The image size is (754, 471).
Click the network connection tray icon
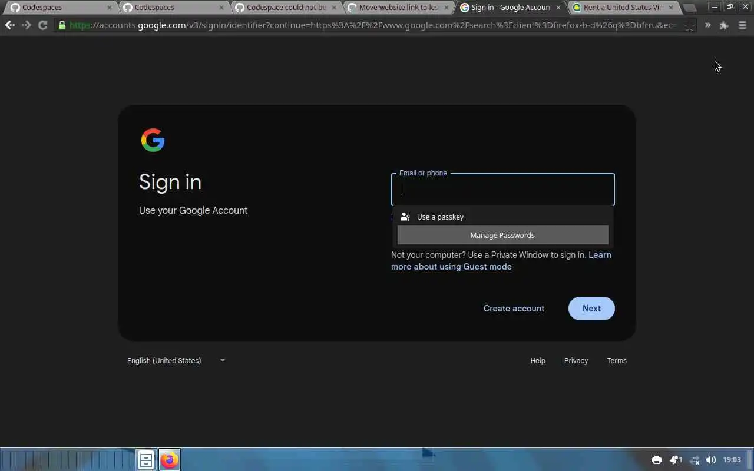click(695, 460)
